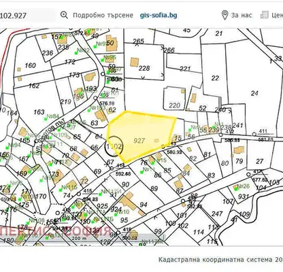The width and height of the screenshot is (283, 272).
Task: Select parcel 22 on the map
Action: click(x=215, y=78)
